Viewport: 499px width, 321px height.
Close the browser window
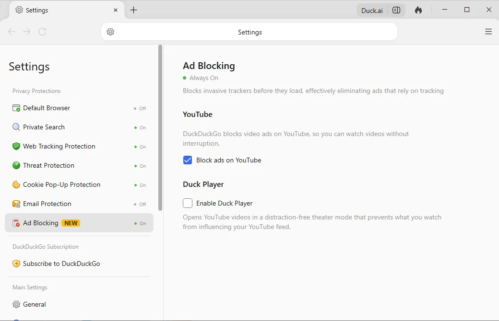click(489, 10)
